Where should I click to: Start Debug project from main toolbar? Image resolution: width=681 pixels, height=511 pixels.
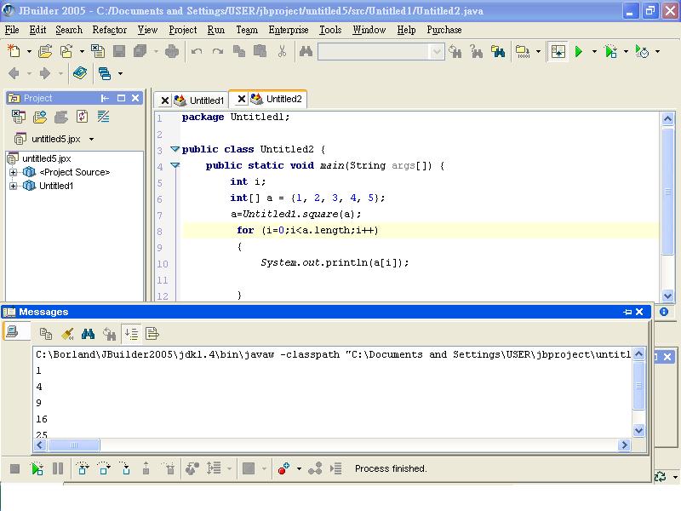[x=610, y=51]
